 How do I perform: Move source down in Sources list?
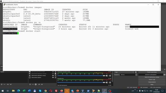pyautogui.click(x=42, y=84)
